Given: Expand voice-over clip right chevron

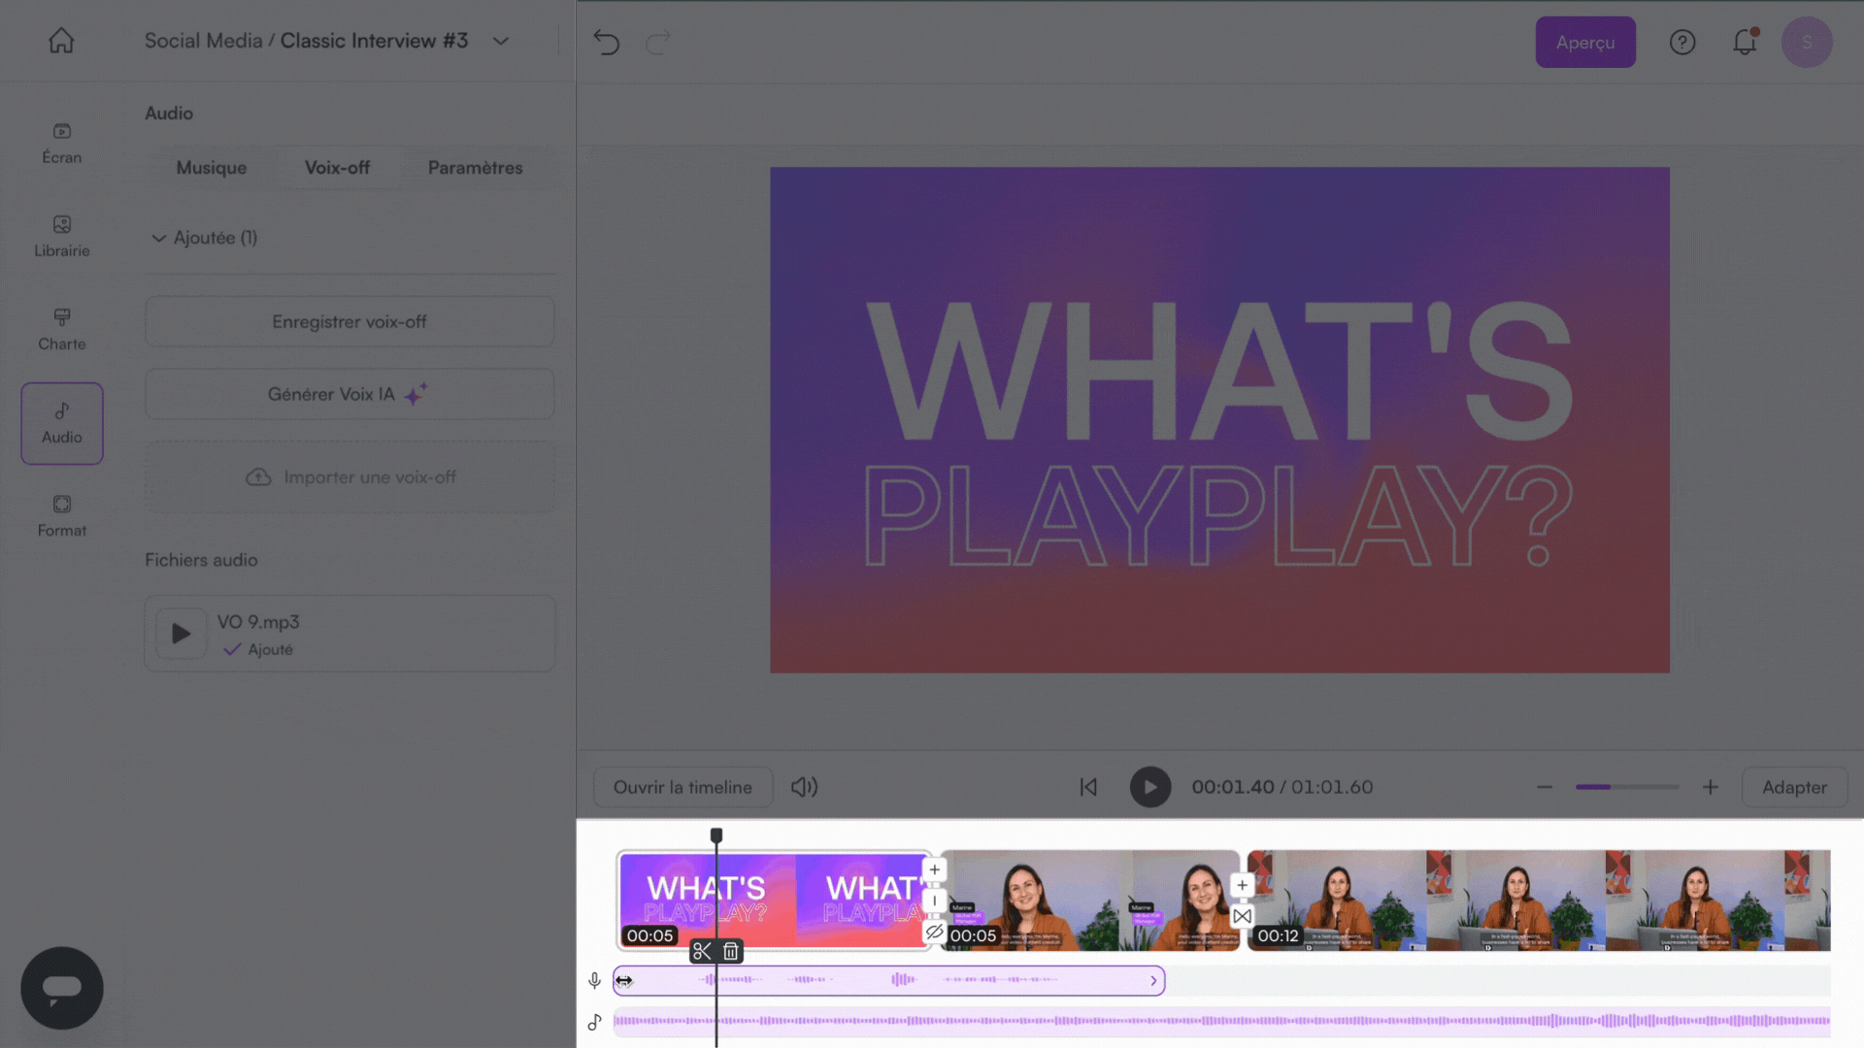Looking at the screenshot, I should tap(1153, 981).
